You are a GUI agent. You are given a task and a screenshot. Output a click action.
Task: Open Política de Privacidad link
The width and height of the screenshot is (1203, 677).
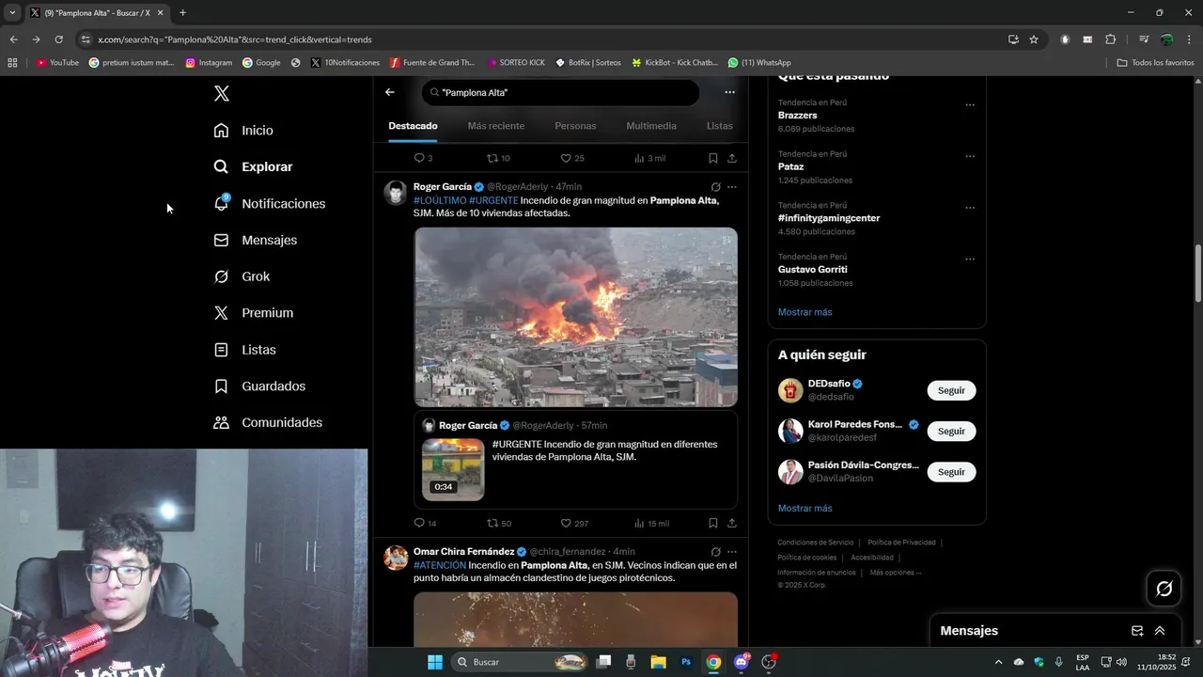(901, 543)
